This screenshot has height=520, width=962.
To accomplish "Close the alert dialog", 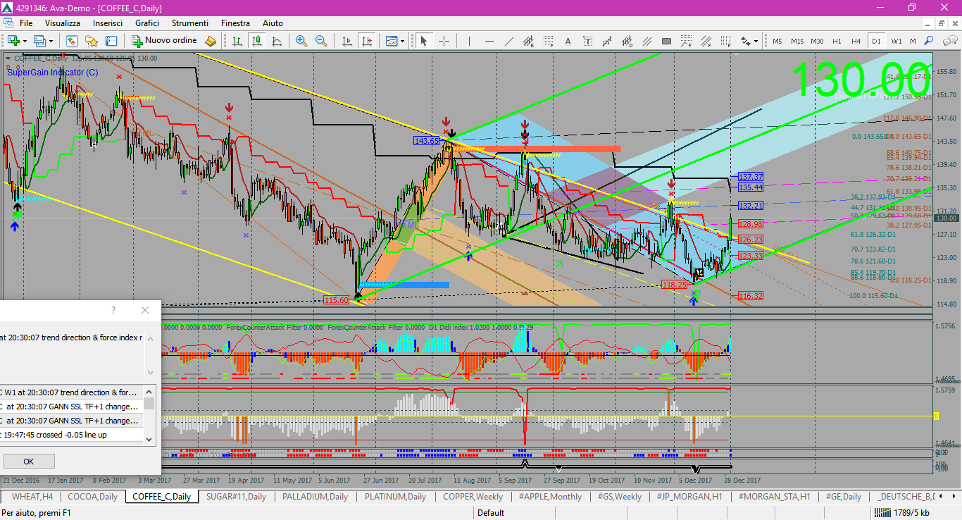I will click(x=145, y=310).
